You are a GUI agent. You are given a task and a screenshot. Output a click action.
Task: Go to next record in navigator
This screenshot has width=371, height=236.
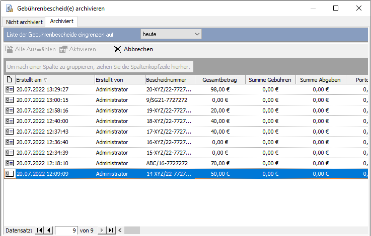coord(102,230)
